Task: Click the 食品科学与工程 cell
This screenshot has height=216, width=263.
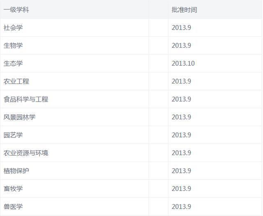Action: coord(26,99)
